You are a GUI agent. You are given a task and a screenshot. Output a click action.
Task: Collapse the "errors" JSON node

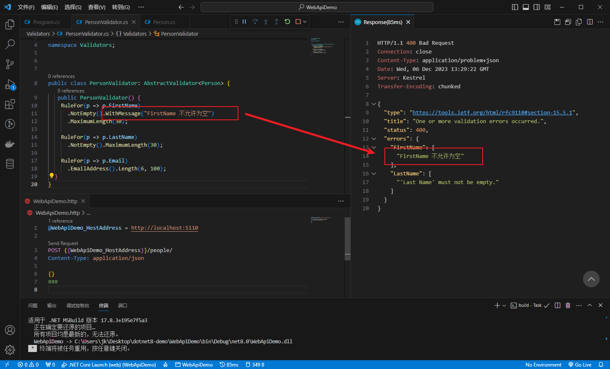(374, 139)
